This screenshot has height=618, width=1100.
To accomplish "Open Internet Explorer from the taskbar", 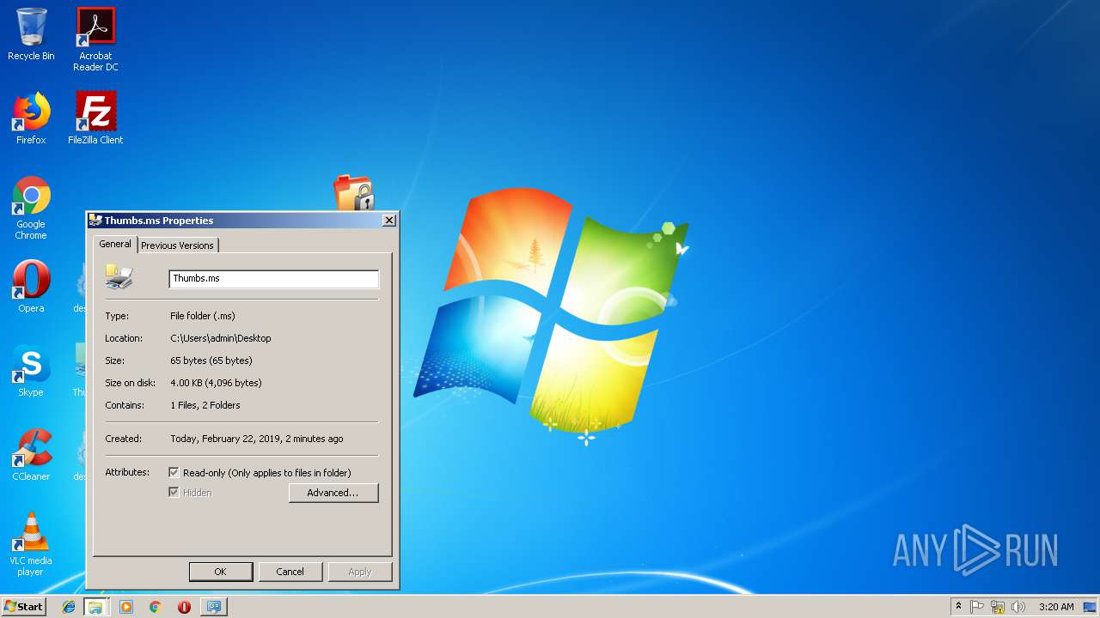I will pyautogui.click(x=69, y=607).
